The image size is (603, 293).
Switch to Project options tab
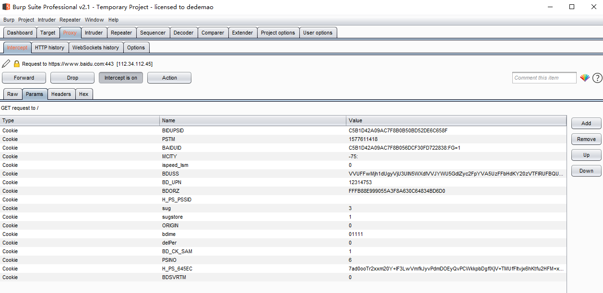278,33
